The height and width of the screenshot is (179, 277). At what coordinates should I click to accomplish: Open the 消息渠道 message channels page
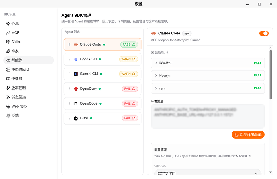[29, 97]
